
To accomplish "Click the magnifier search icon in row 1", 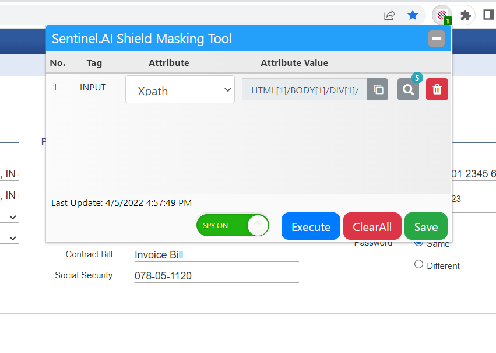I will coord(408,90).
